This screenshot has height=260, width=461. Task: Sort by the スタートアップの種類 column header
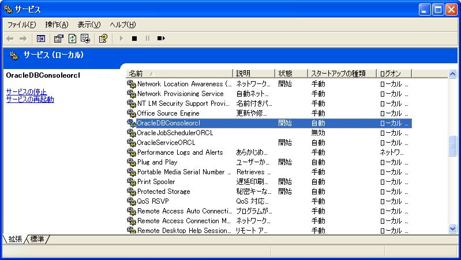[342, 74]
